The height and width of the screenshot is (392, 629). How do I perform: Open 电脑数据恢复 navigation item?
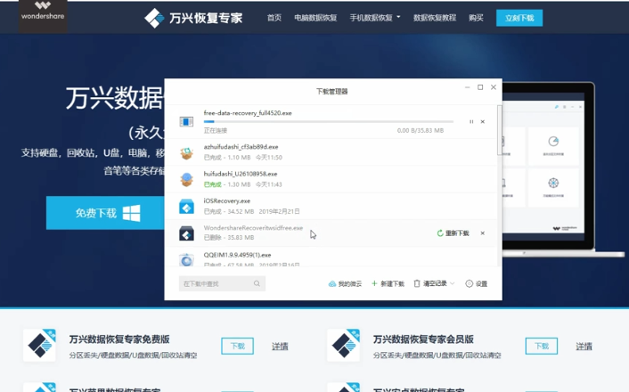tap(315, 18)
